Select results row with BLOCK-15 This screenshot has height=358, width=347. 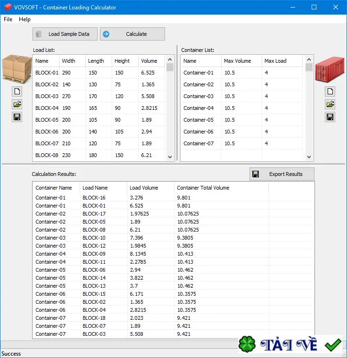coord(173,294)
